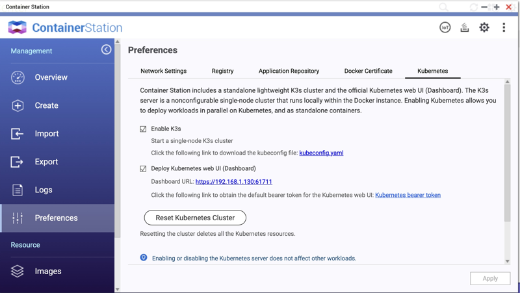Open the stacked layers header icon
520x293 pixels.
465,27
